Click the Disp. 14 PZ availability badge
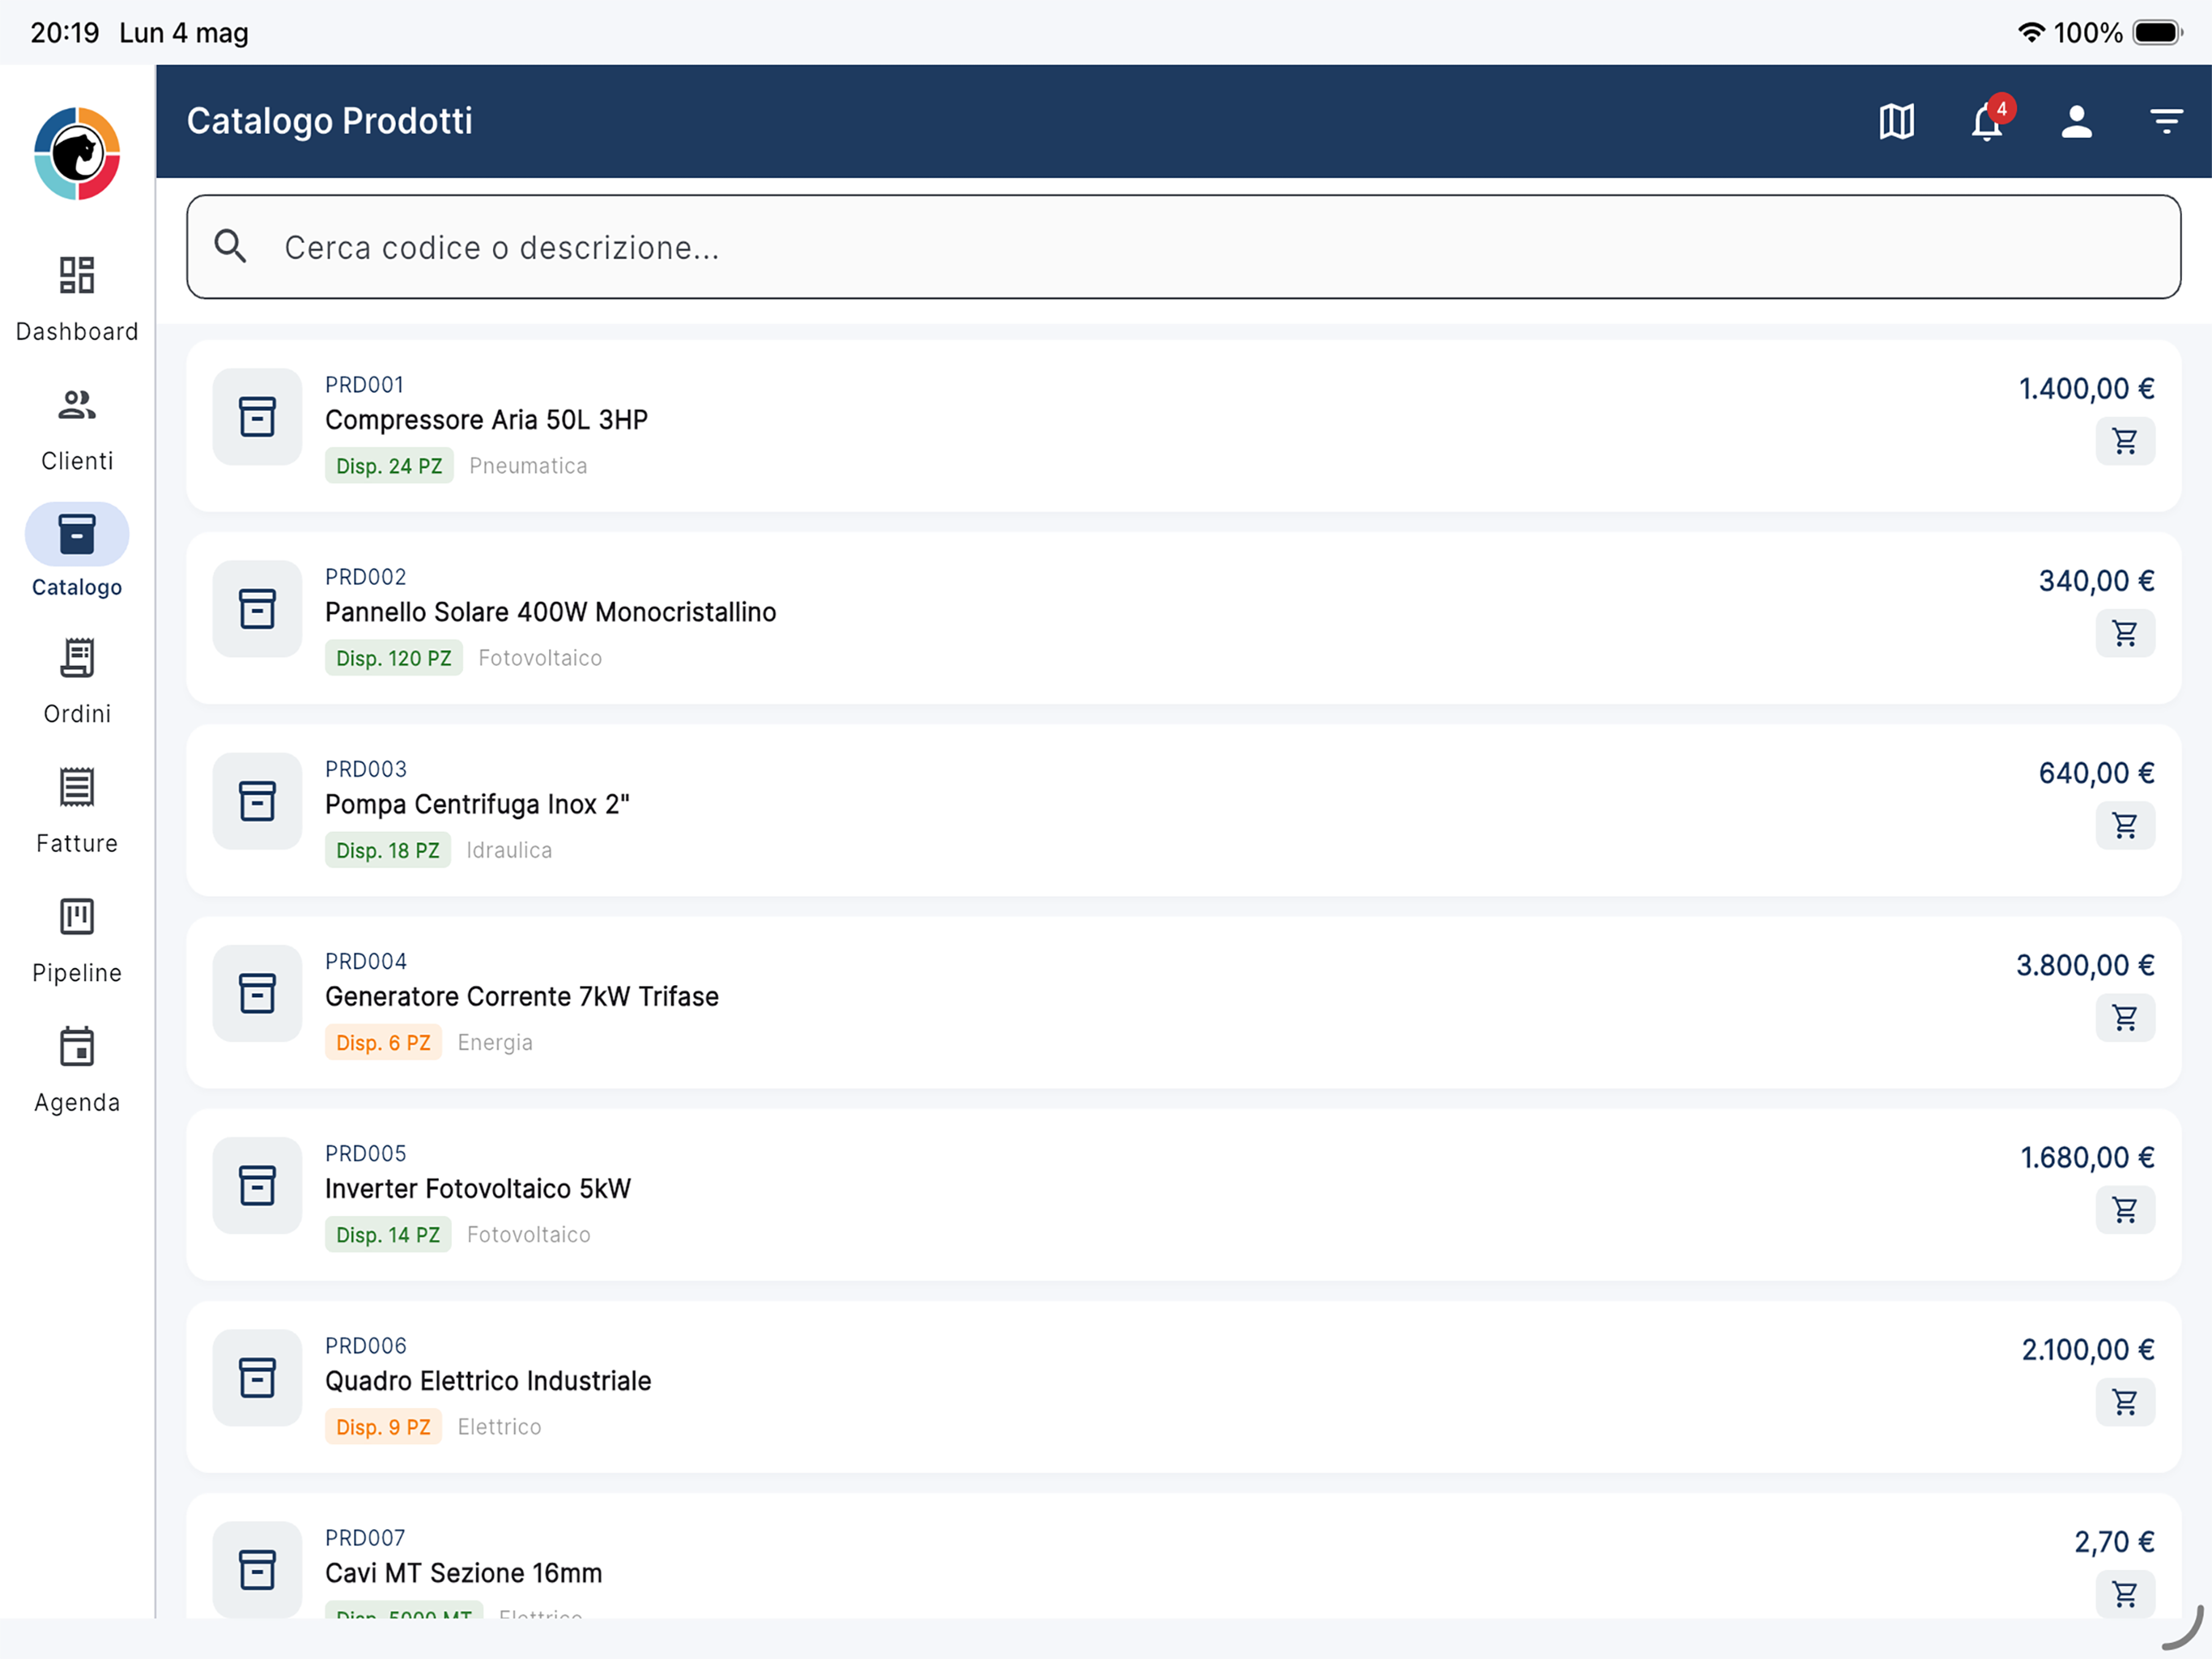Viewport: 2212px width, 1659px height. (x=388, y=1235)
